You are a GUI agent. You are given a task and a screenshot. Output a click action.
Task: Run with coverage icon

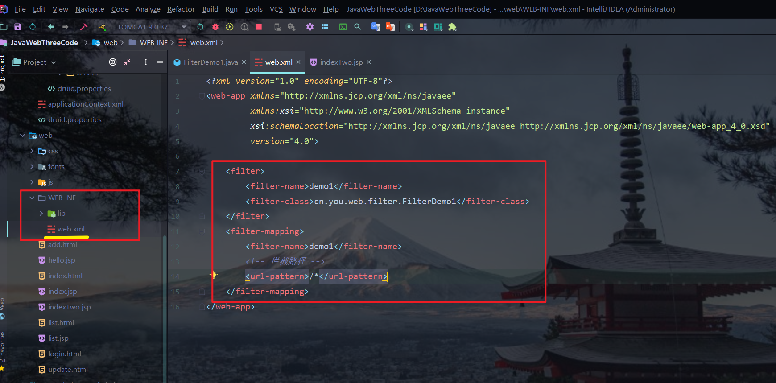[x=230, y=27]
